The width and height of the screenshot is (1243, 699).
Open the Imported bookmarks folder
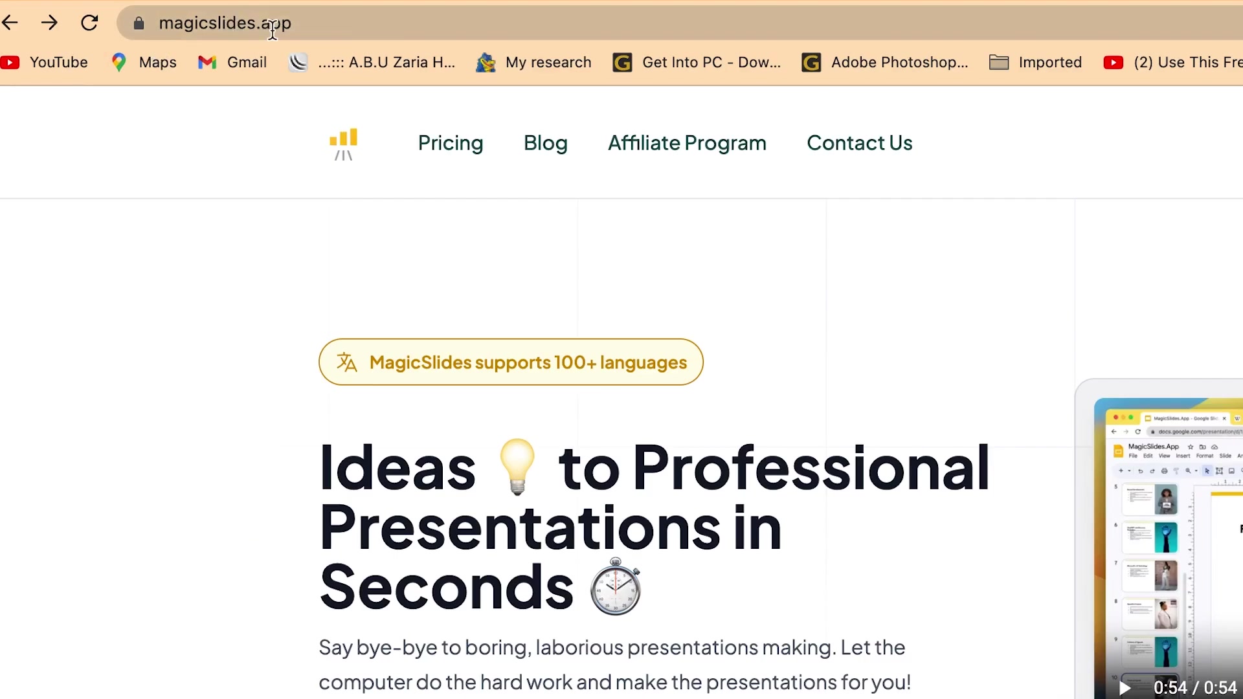tap(1035, 63)
